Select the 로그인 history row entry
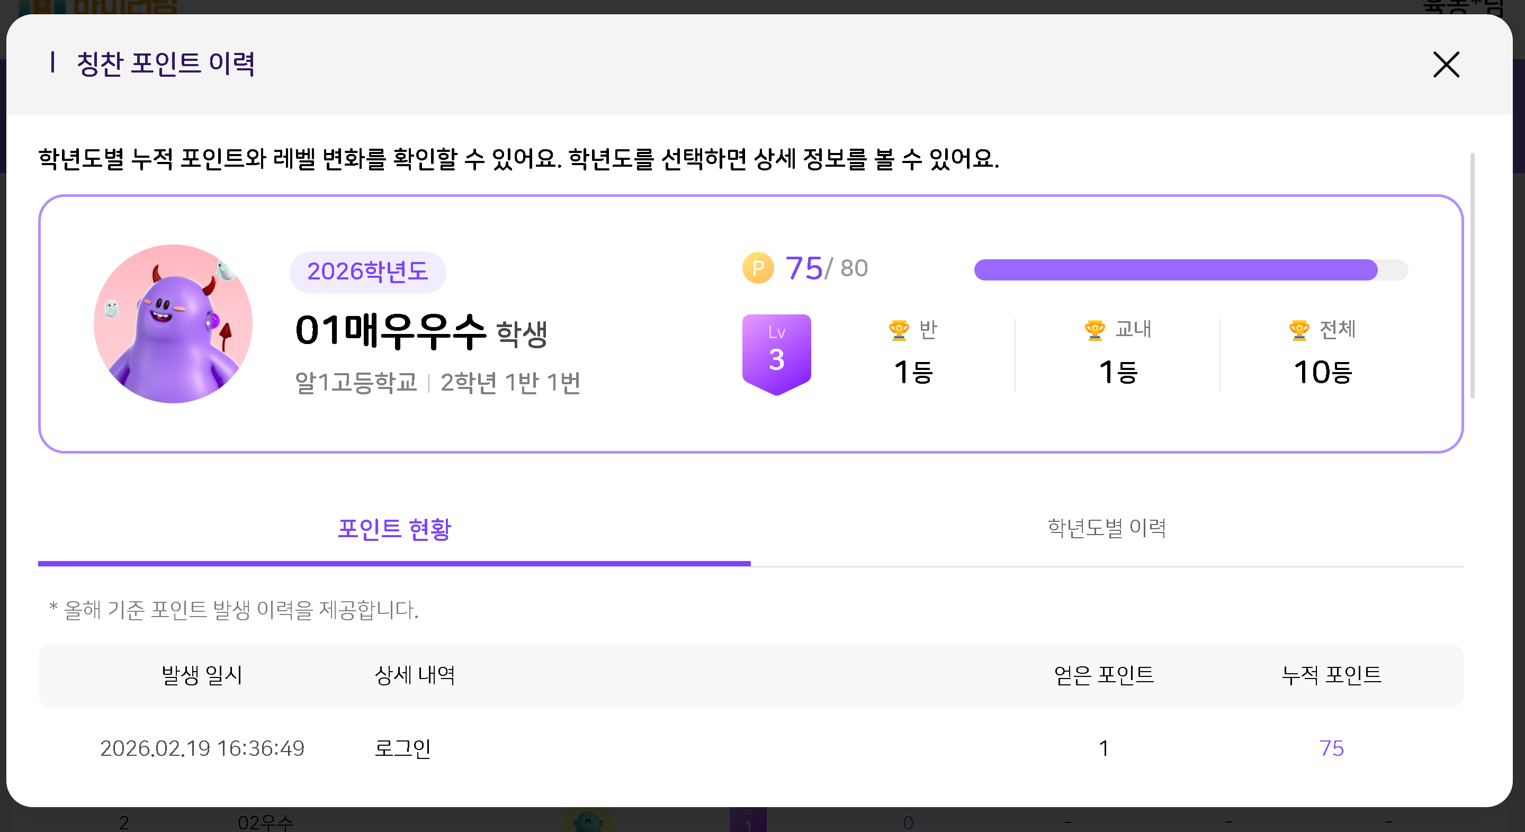 402,748
